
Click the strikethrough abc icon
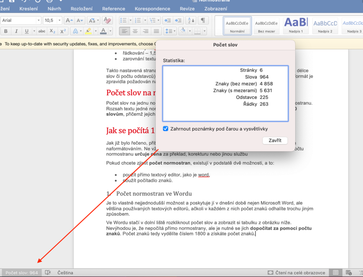point(42,31)
